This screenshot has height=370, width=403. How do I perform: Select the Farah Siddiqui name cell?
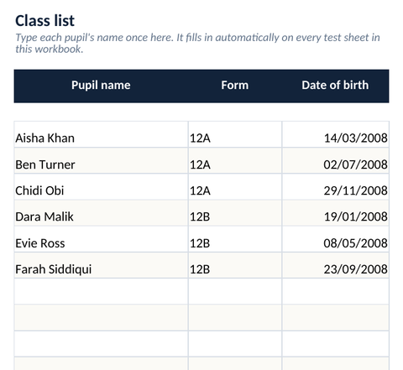[x=101, y=265]
